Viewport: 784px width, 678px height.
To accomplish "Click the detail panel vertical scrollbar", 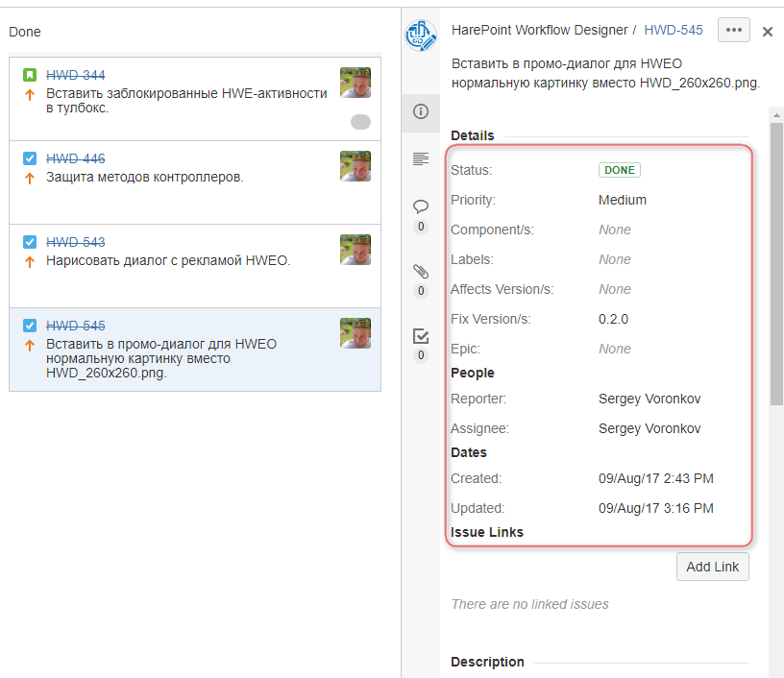I will (x=776, y=264).
